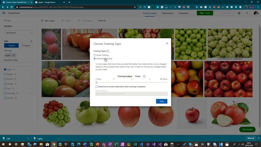
Task: Close the downloads bar
Action: 259,138
